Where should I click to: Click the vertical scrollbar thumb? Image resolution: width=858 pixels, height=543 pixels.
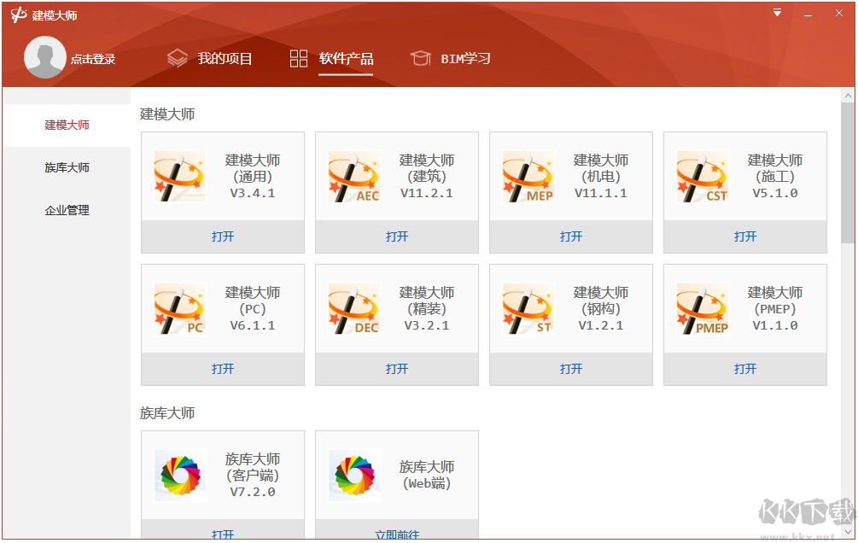[848, 172]
